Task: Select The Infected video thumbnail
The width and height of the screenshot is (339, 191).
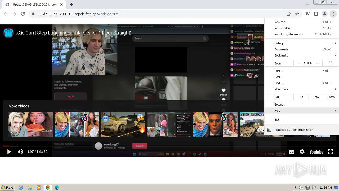Action: [252, 124]
